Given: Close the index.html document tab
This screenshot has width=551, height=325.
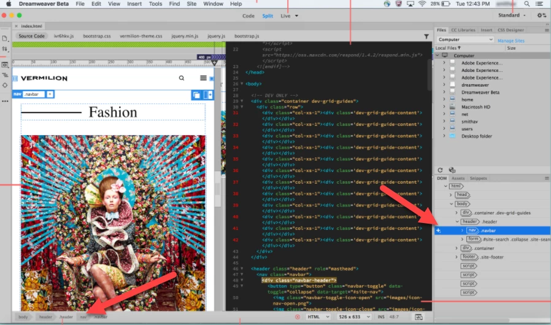Looking at the screenshot, I should [16, 26].
